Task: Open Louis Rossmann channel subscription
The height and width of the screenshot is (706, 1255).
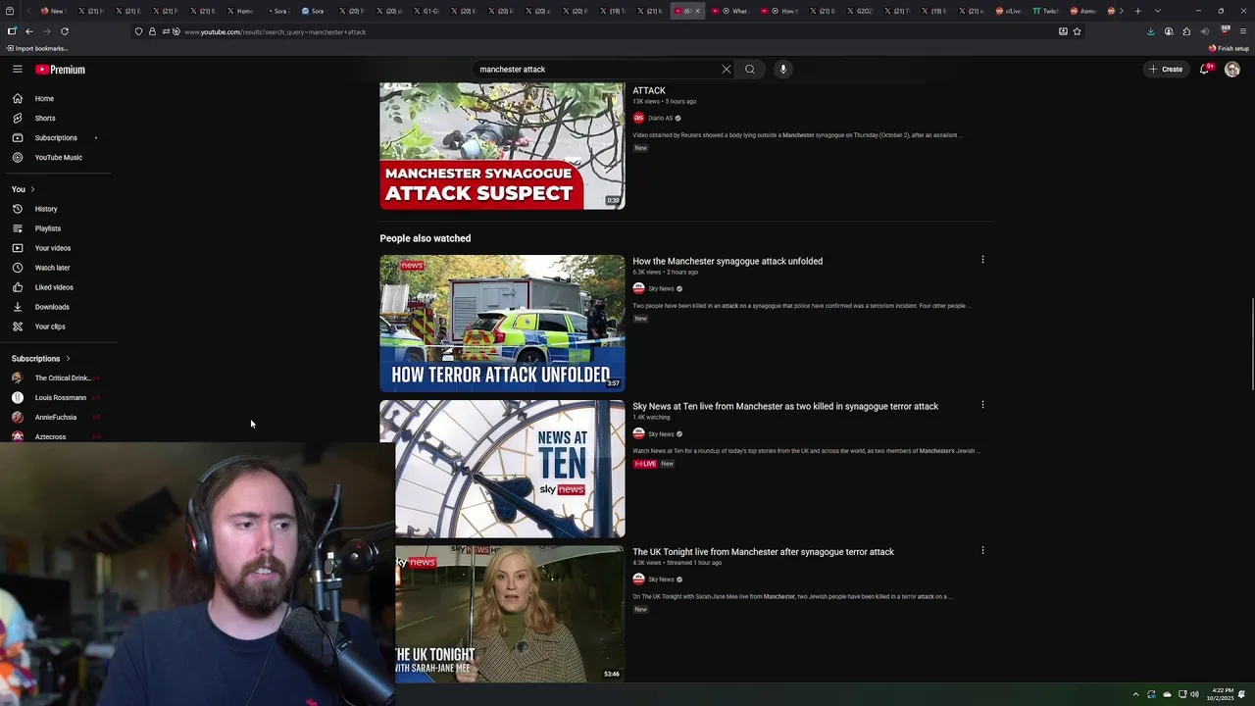Action: coord(56,398)
